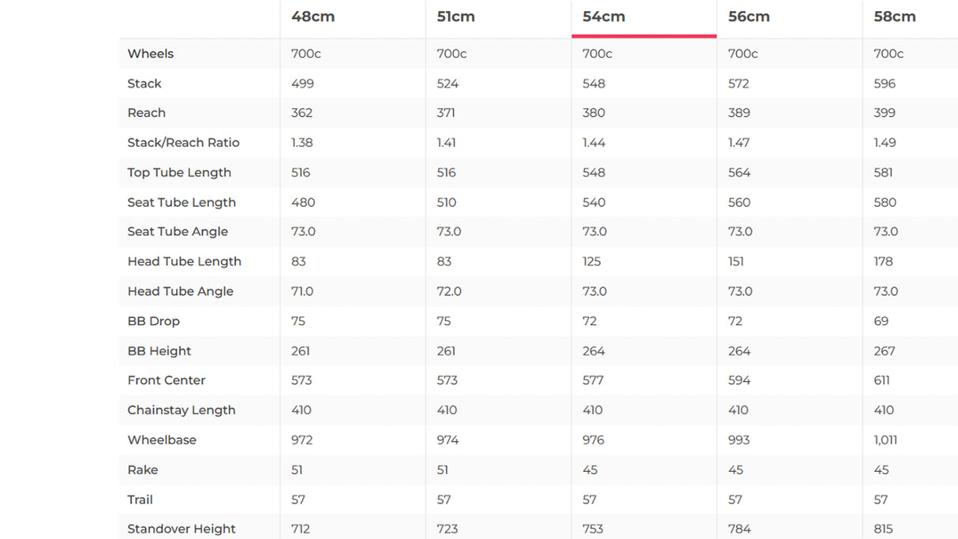Select the 499 stack value for 48cm

[302, 84]
